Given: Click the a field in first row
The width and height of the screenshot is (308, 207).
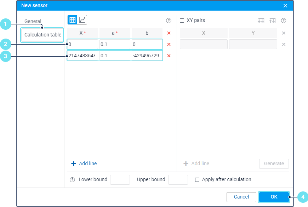Looking at the screenshot, I should [x=115, y=44].
